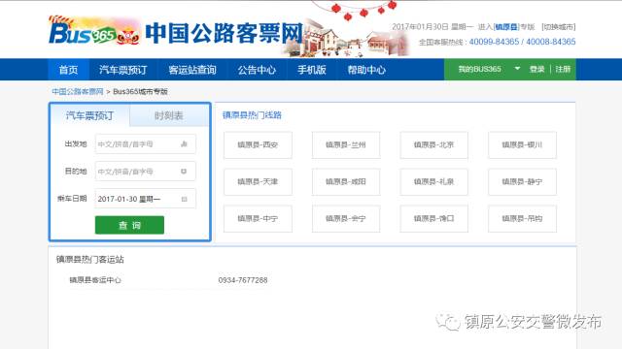Open 首页 in navigation bar
The height and width of the screenshot is (349, 622).
point(69,70)
